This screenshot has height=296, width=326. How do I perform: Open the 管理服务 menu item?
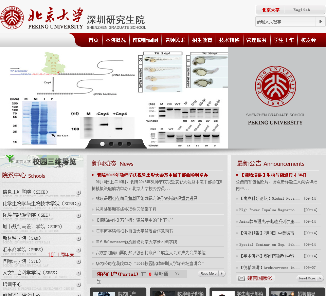click(x=256, y=40)
